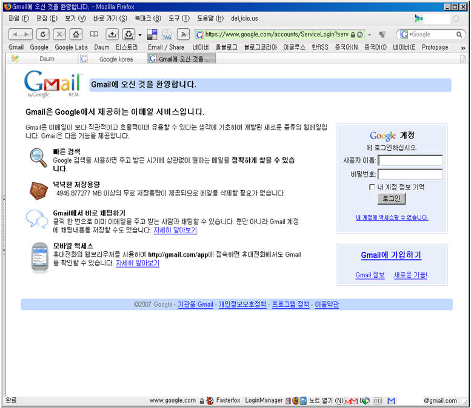The image size is (471, 408).
Task: Click the 로그인 login button
Action: tap(392, 199)
